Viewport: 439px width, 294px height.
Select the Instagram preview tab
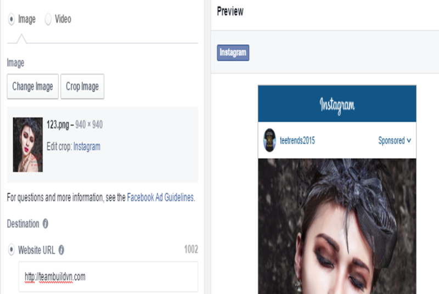(233, 53)
